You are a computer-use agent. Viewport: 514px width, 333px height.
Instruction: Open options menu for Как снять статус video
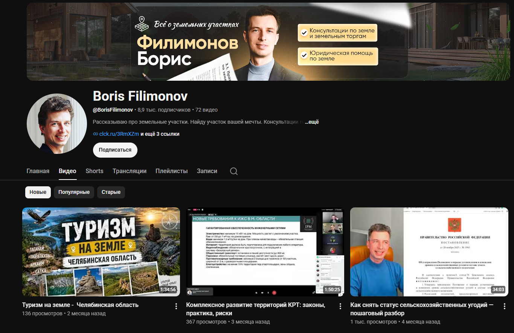[504, 306]
